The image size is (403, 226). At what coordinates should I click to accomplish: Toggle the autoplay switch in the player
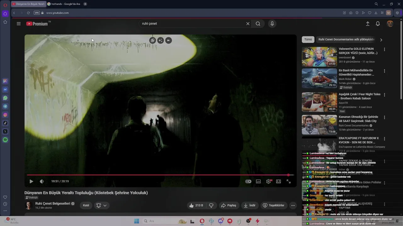click(x=248, y=181)
